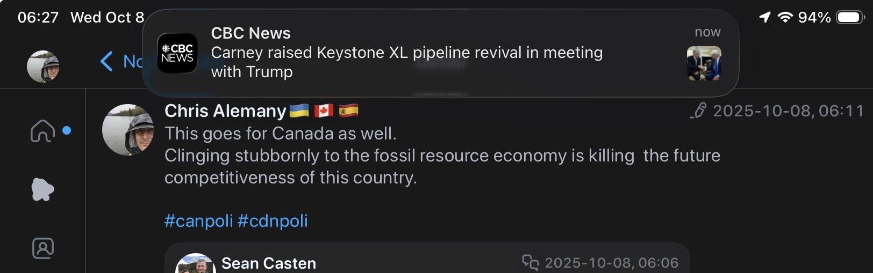
Task: Tap the account avatar above the sidebar
Action: 43,67
